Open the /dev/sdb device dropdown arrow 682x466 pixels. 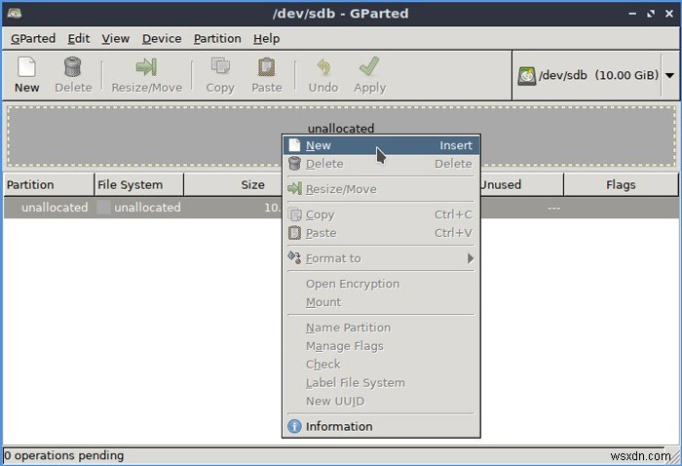pyautogui.click(x=670, y=76)
